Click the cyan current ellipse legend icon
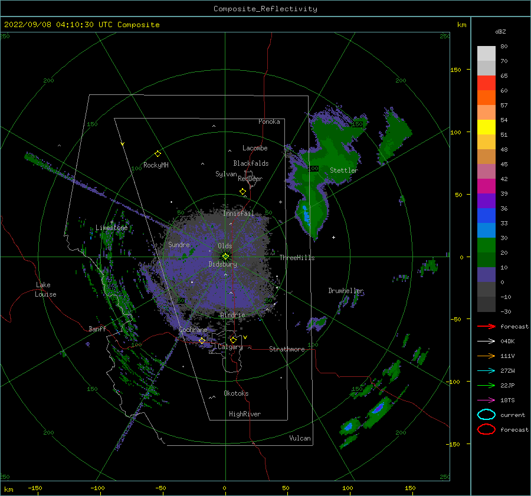Viewport: 531px width, 496px height. point(486,415)
